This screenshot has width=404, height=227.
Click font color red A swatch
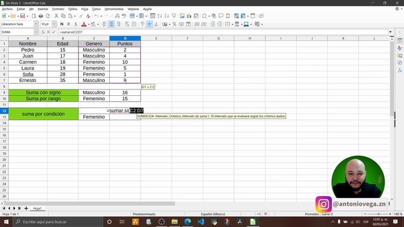click(x=84, y=24)
